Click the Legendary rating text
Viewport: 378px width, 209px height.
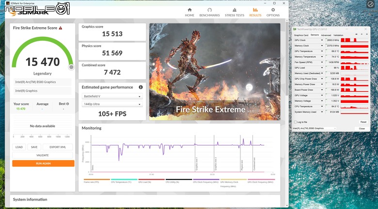pyautogui.click(x=43, y=73)
